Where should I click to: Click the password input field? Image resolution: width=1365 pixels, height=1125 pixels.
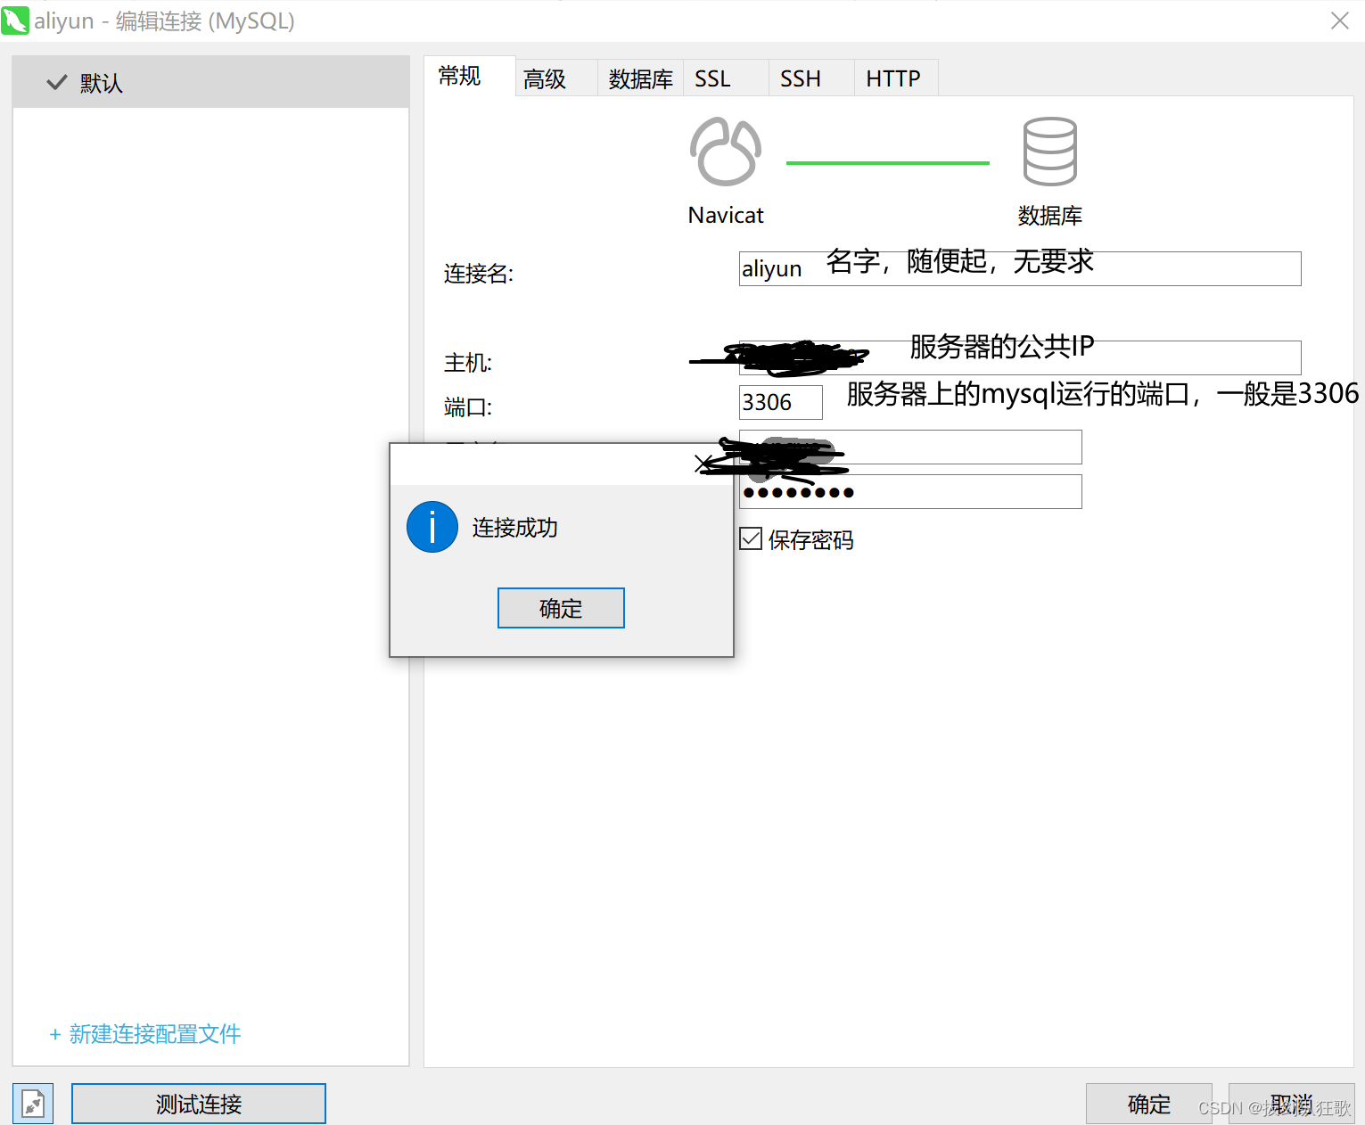910,491
